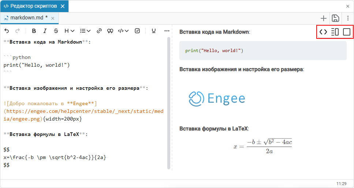Click the print("Hello, world!") line in editor
354x188 pixels.
[37, 65]
